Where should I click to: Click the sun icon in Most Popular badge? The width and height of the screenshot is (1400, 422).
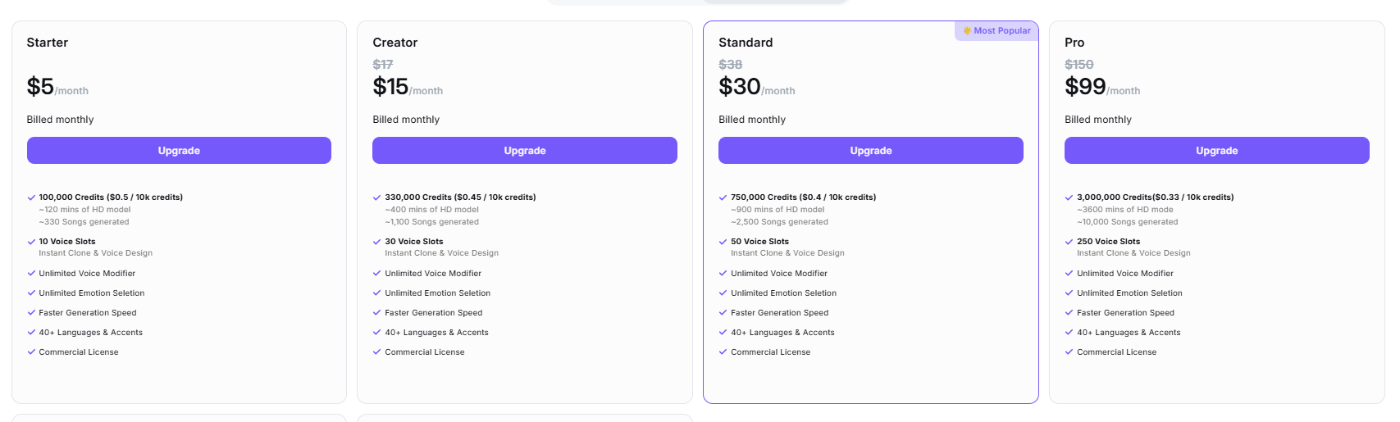coord(967,31)
